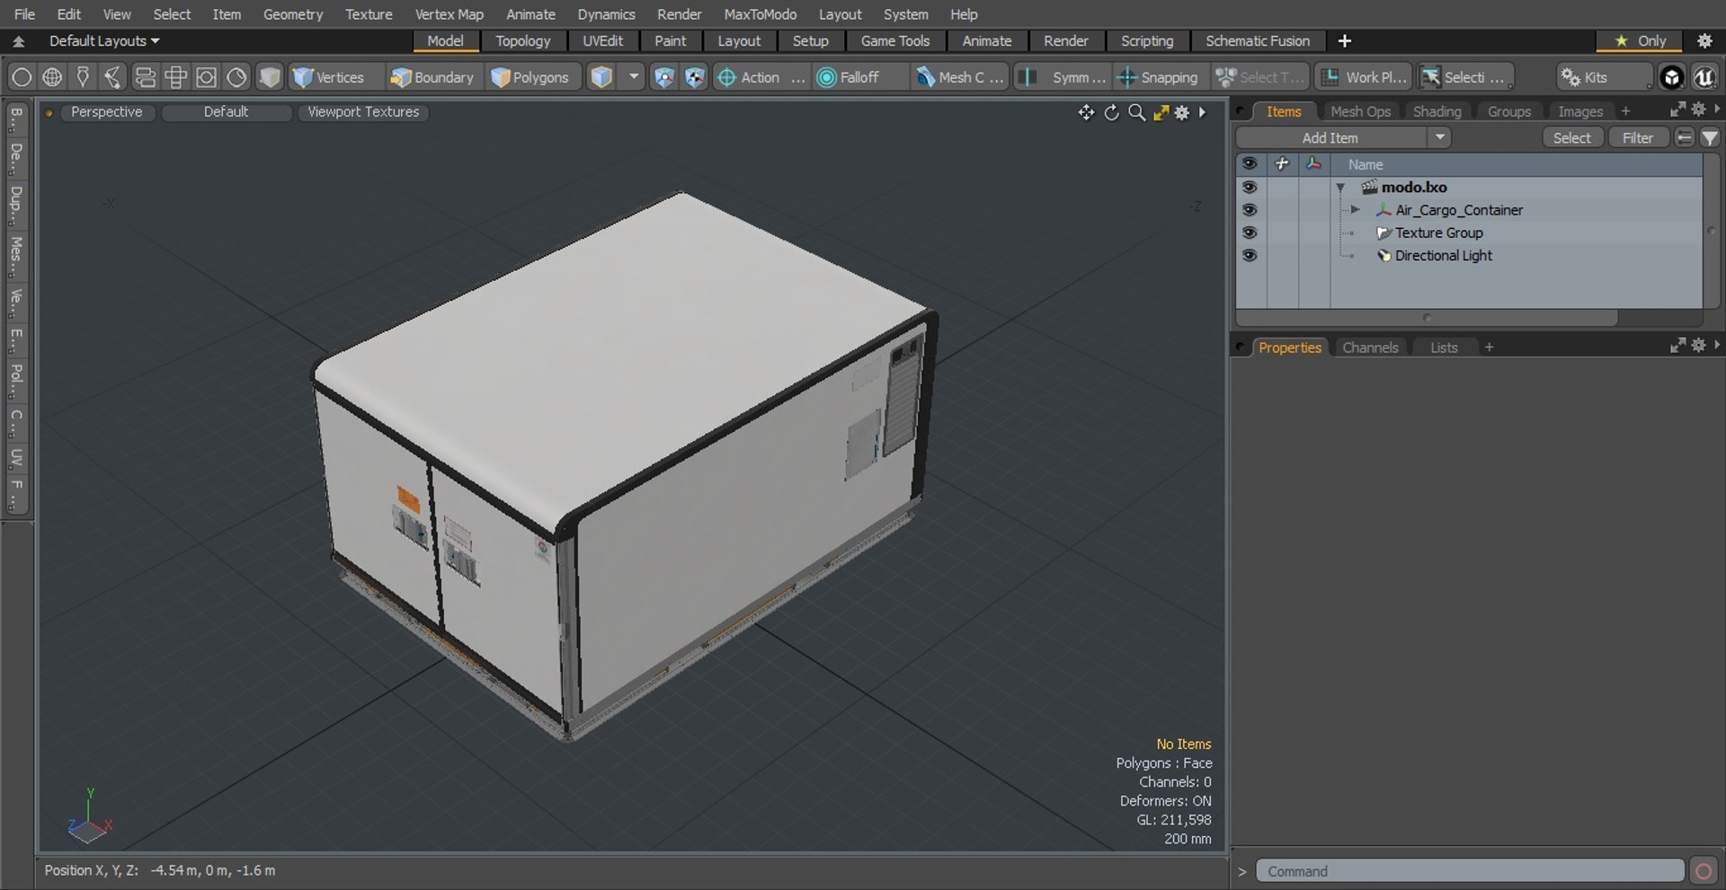The image size is (1726, 890).
Task: Collapse the modo.lxo scene tree
Action: pyautogui.click(x=1340, y=188)
